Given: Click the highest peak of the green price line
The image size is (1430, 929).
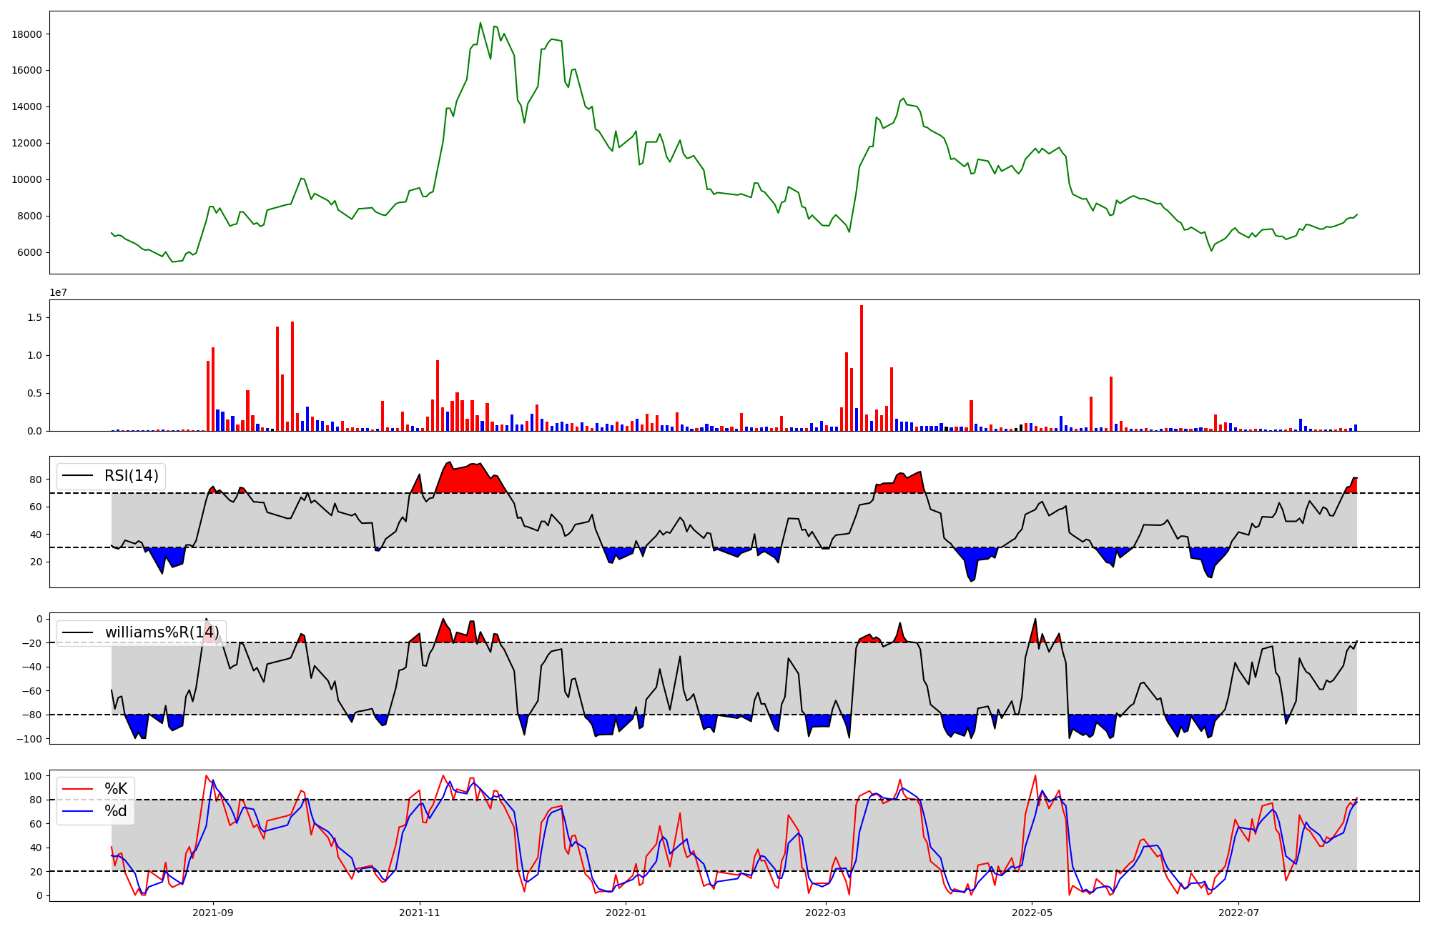Looking at the screenshot, I should click(480, 23).
